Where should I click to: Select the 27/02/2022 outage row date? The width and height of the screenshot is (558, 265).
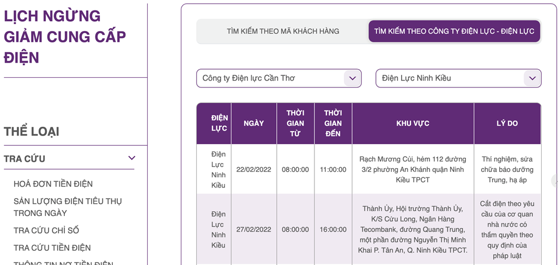click(x=254, y=230)
